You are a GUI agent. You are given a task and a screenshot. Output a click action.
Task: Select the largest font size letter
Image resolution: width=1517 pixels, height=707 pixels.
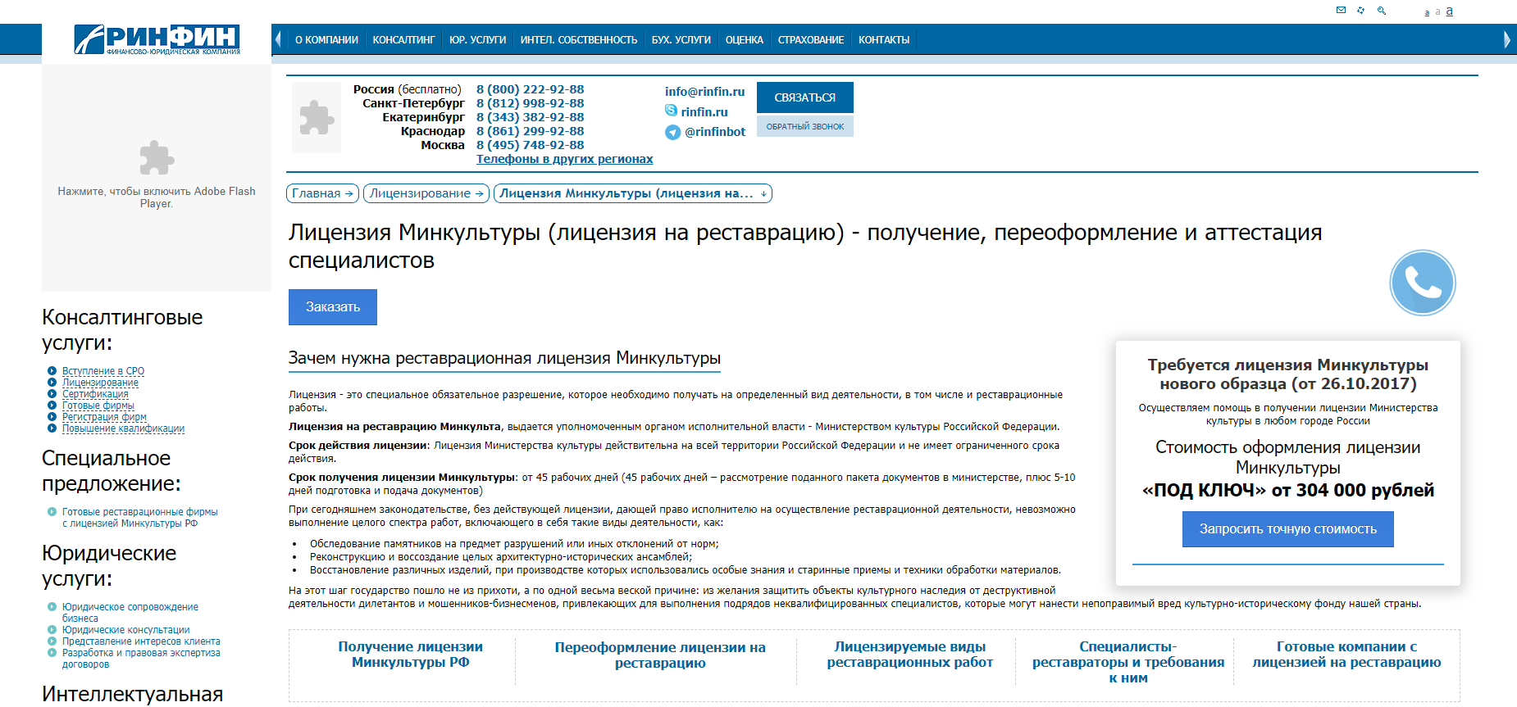pos(1450,11)
